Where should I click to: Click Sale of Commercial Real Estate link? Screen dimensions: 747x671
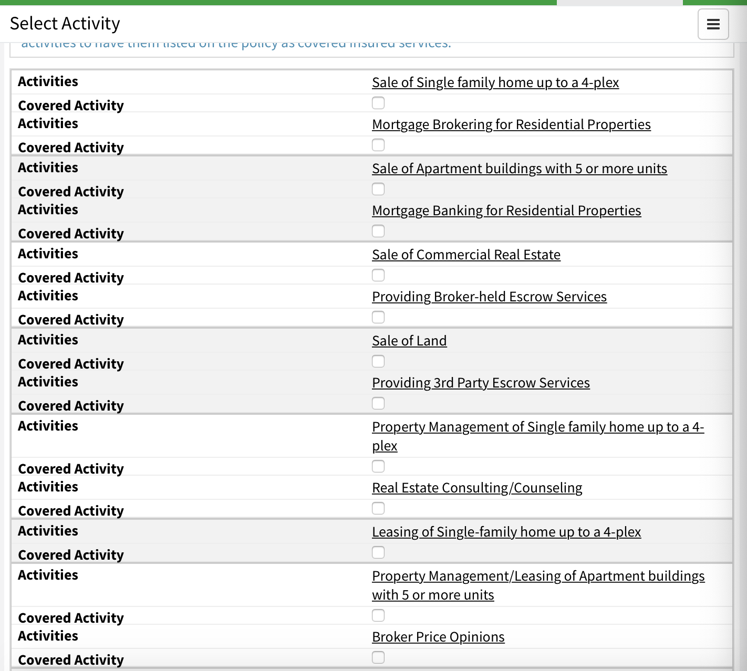click(466, 255)
